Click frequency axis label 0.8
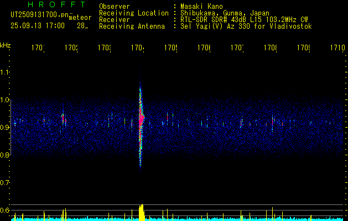The image size is (348, 221). click(4, 155)
